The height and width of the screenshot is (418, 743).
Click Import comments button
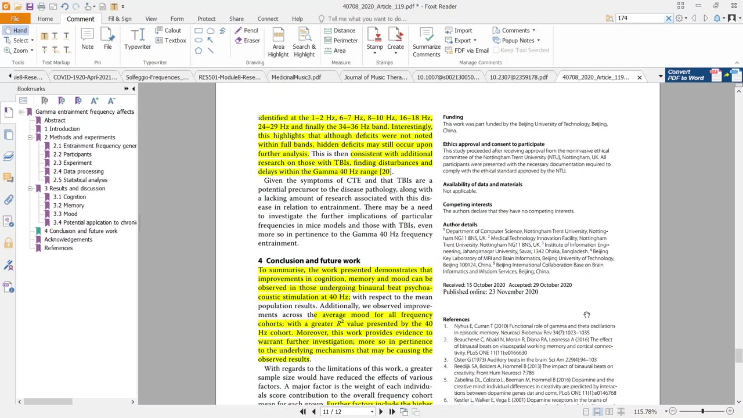tap(459, 30)
